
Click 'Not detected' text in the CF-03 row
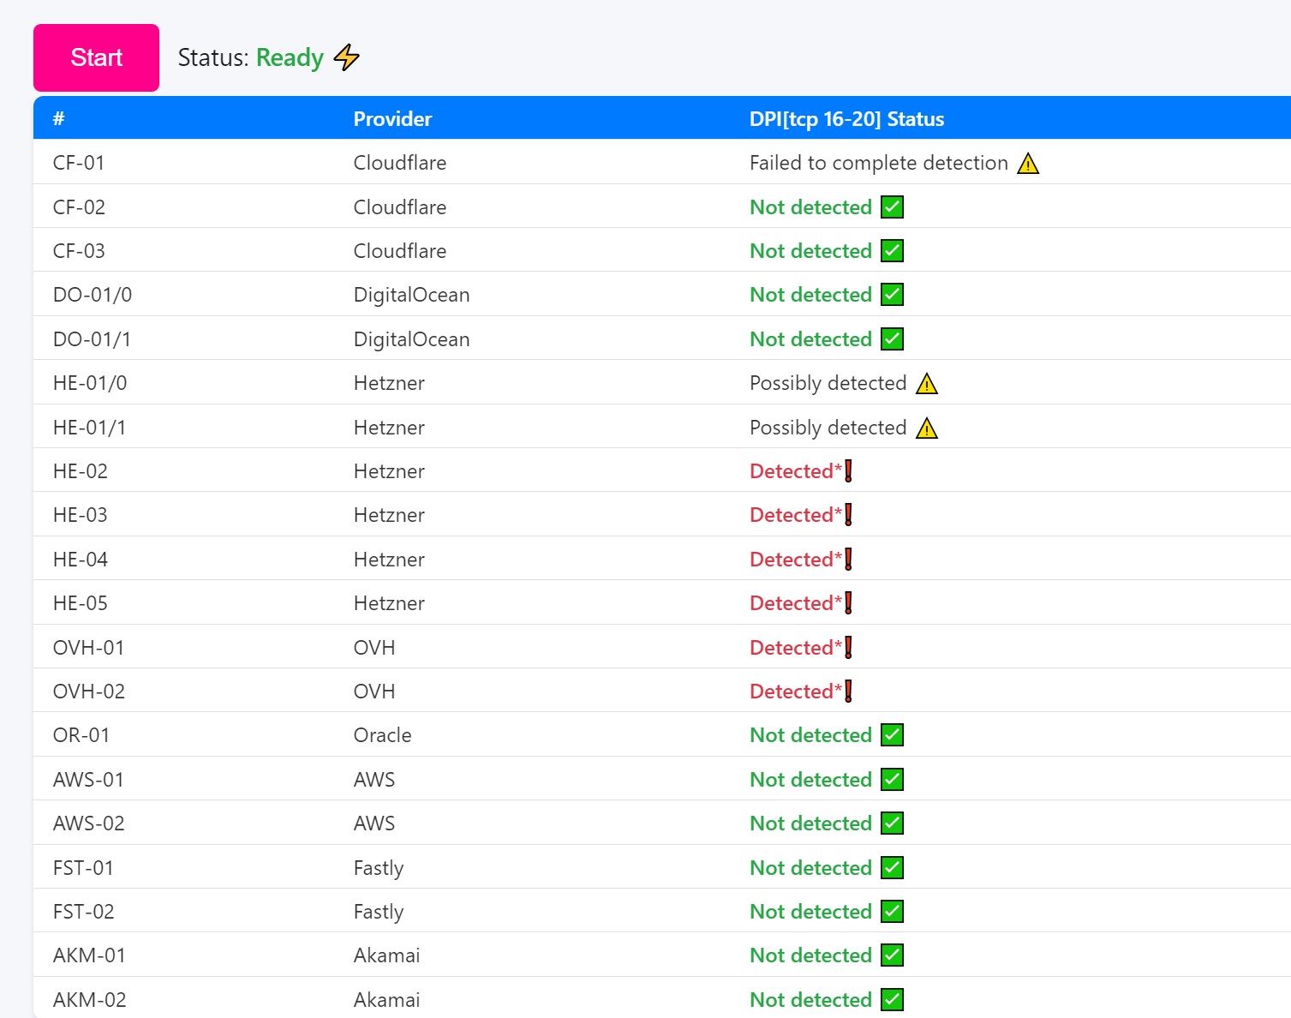pos(810,251)
